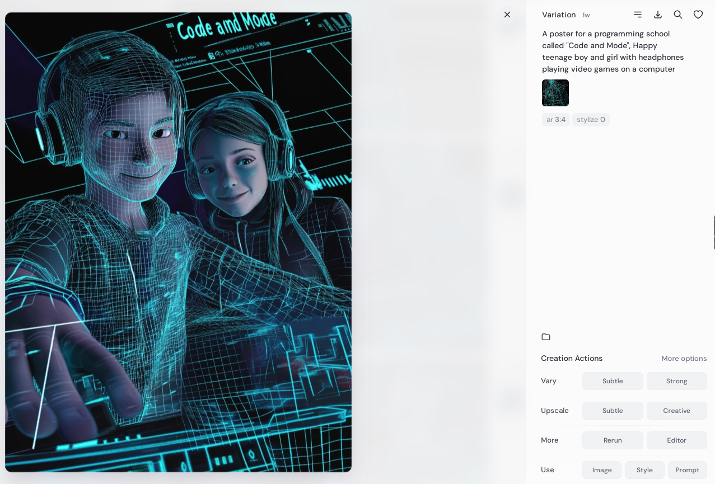This screenshot has width=715, height=484.
Task: Click the ar 3:4 parameter tag
Action: 556,120
